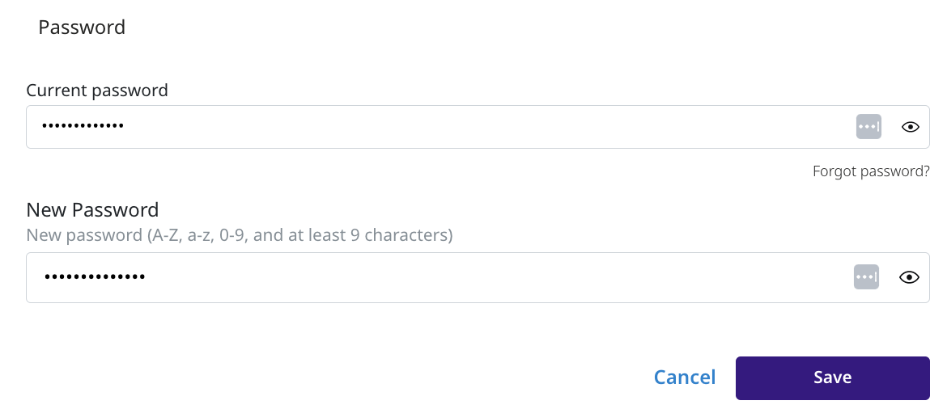Screen dimensions: 947x409
Task: Follow the Forgot password? link
Action: [x=871, y=171]
